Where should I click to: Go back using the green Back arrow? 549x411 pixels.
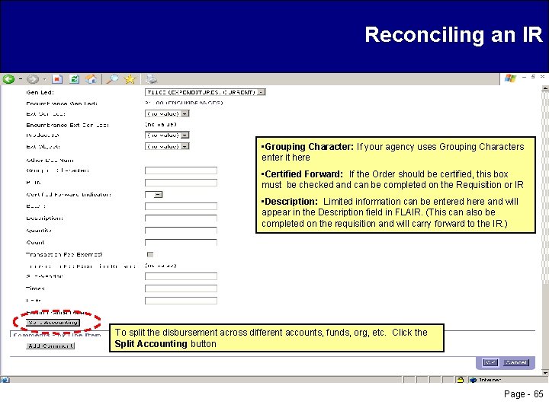pyautogui.click(x=8, y=79)
